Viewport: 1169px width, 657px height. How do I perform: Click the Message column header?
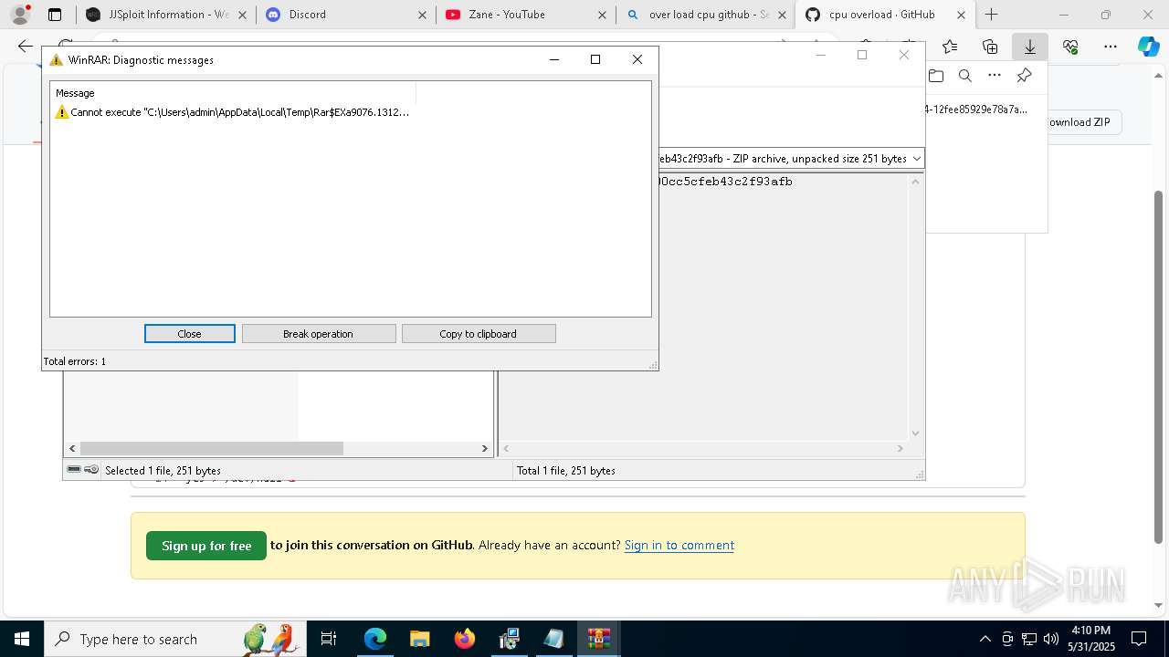tap(234, 93)
